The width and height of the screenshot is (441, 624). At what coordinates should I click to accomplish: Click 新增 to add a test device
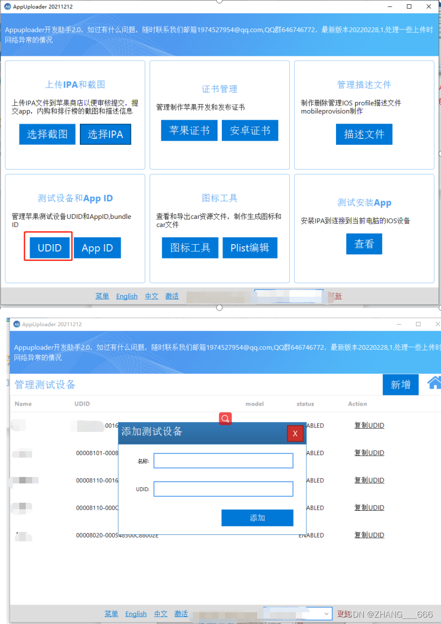click(x=400, y=384)
